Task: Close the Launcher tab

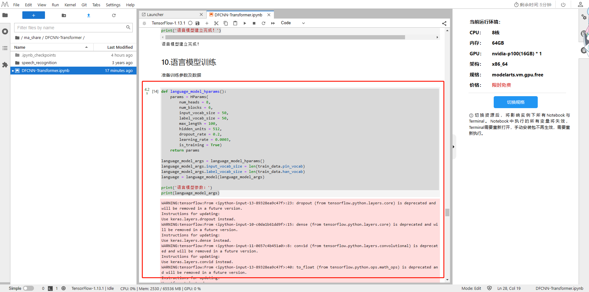Action: click(x=201, y=14)
